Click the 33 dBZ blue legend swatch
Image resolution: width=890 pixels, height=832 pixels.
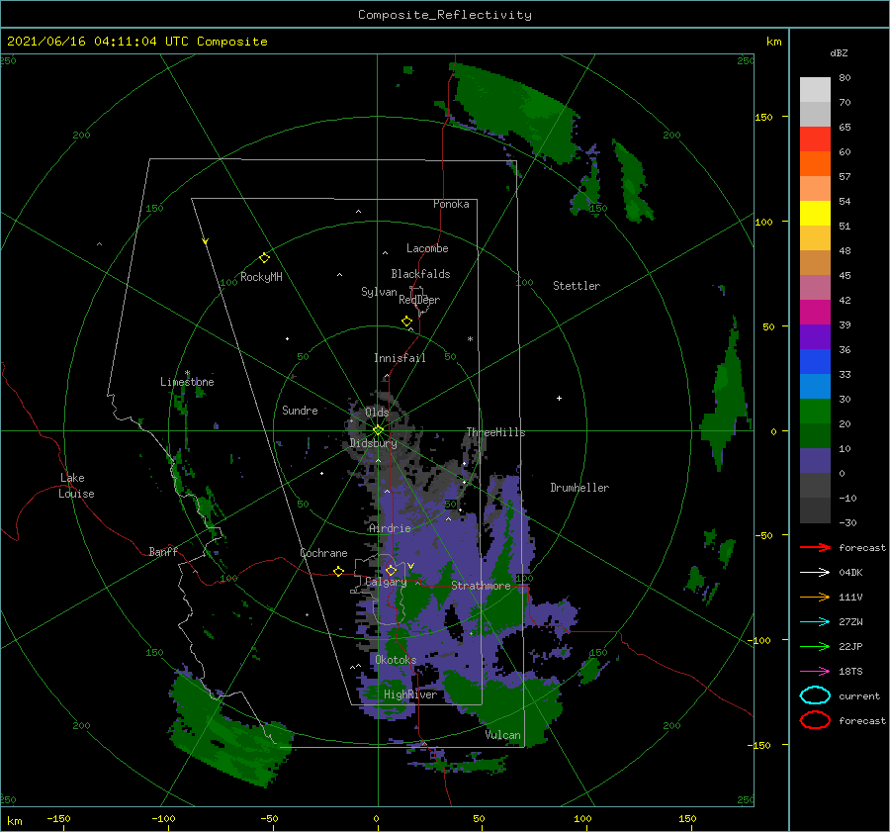point(815,362)
